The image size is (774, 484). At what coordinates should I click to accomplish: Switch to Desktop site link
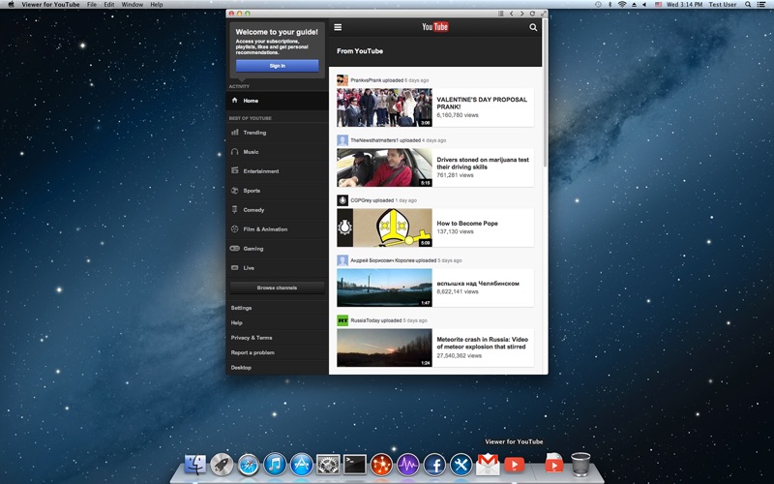click(x=241, y=368)
